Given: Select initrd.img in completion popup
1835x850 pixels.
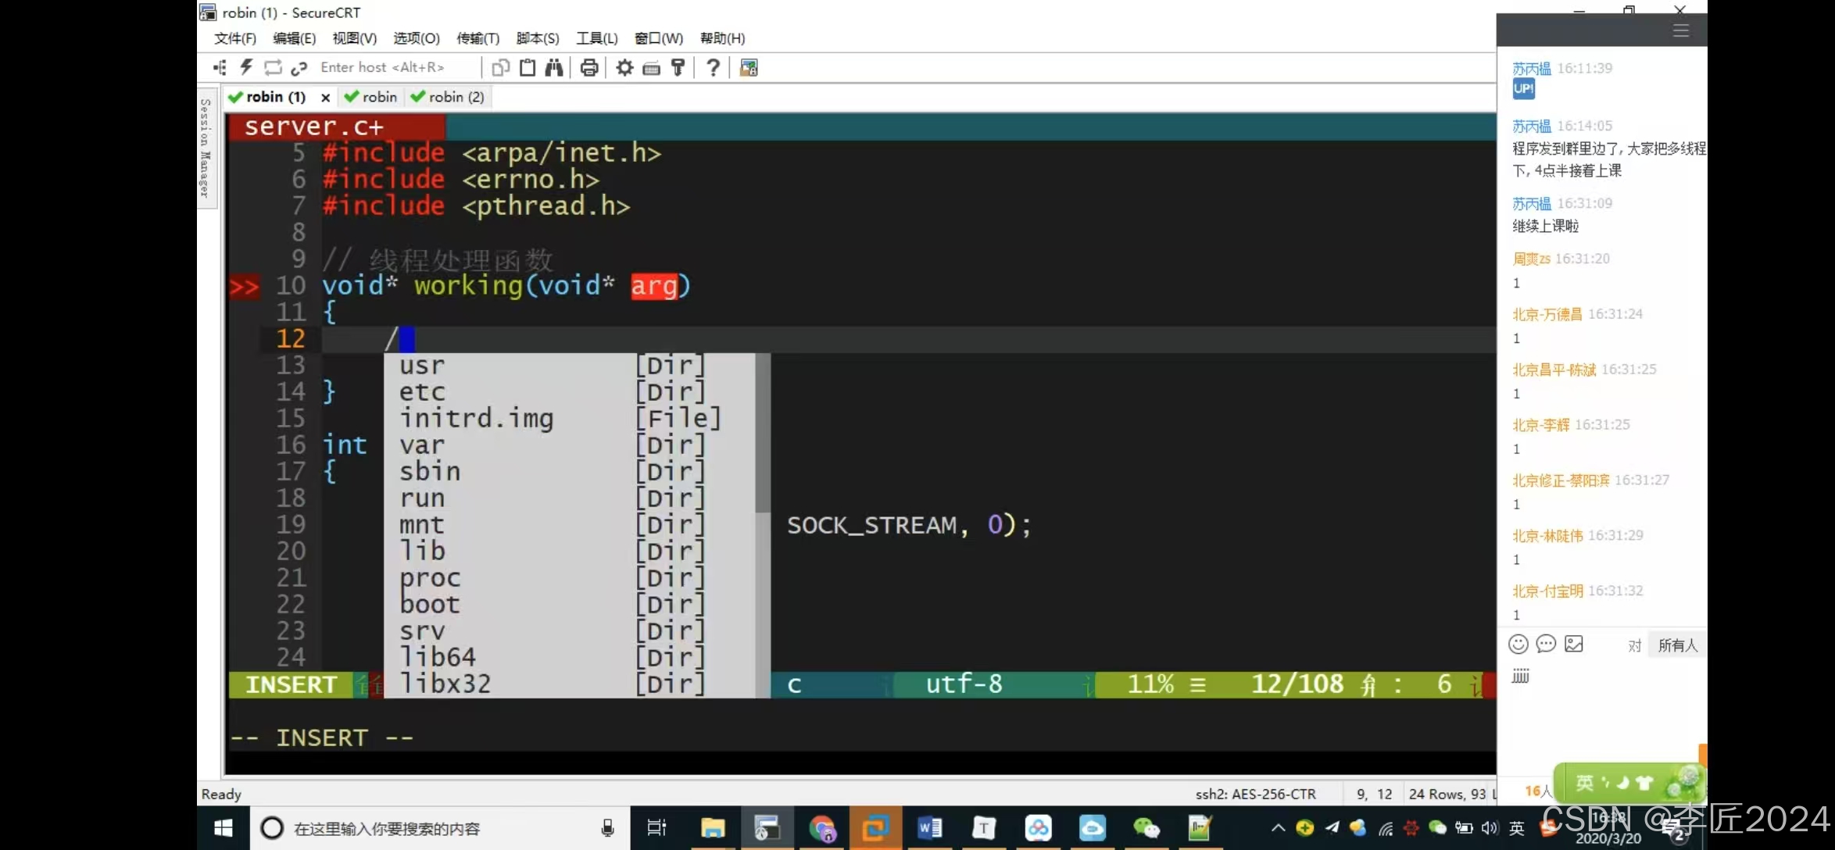Looking at the screenshot, I should point(476,418).
